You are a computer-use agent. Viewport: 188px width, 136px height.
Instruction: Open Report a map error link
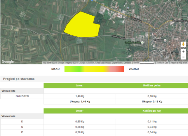coord(178,63)
